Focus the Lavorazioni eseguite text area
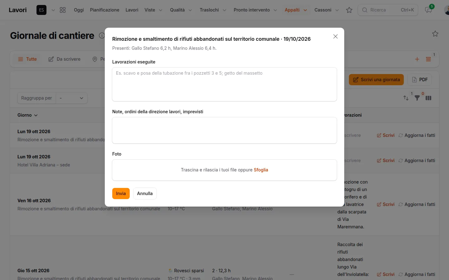Image resolution: width=449 pixels, height=280 pixels. (224, 84)
